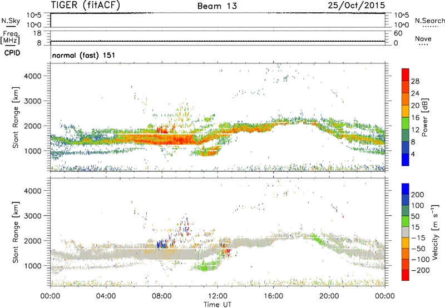Click the "TIGER (fitACF)" title text
Screen dimensions: 445x308
pos(86,5)
